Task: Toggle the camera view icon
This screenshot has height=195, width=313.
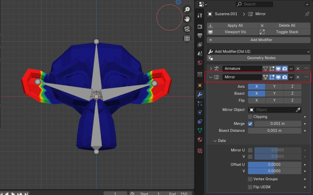Action: tap(187, 29)
